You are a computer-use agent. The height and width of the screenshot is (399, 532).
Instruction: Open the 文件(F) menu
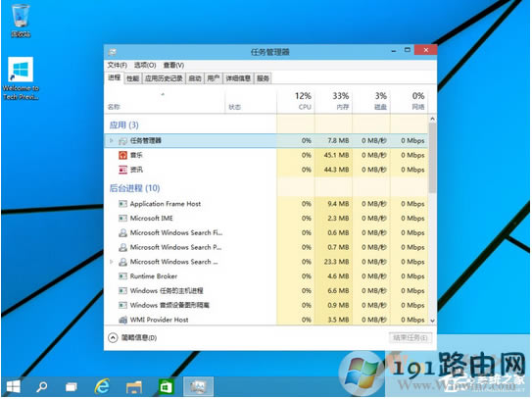click(117, 66)
